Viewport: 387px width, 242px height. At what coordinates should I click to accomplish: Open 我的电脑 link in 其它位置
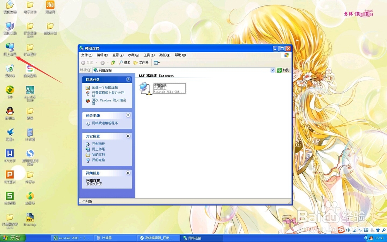[98, 160]
